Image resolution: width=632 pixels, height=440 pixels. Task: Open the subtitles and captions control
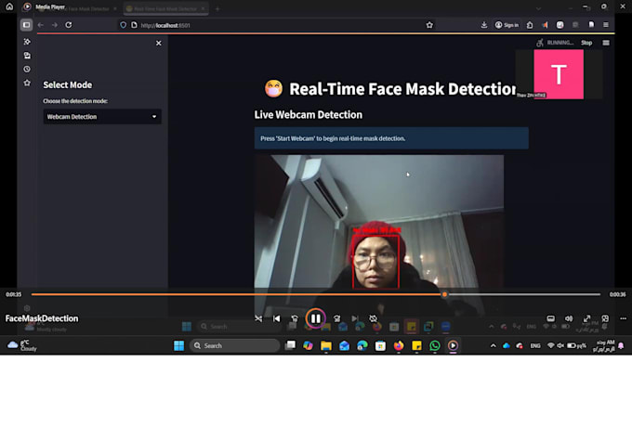[x=550, y=318]
